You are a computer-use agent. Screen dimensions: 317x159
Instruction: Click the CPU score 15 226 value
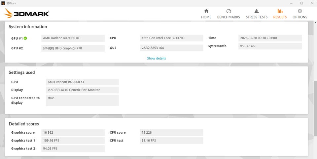[171, 133]
